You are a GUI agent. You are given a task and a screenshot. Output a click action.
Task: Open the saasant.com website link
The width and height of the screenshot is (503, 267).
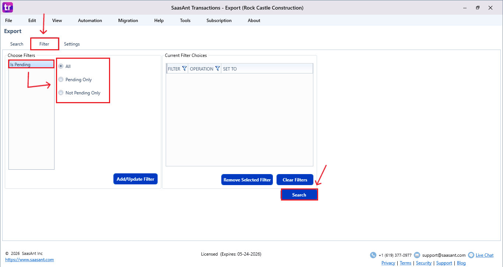pyautogui.click(x=29, y=260)
